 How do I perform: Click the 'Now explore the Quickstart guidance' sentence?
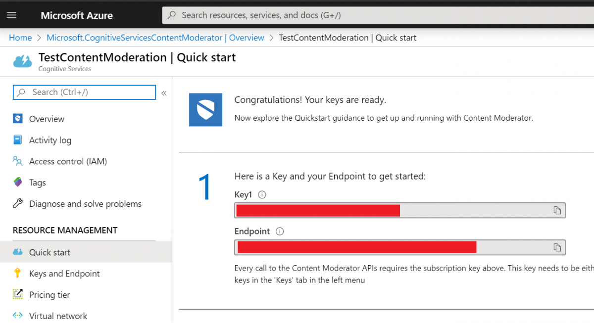384,118
